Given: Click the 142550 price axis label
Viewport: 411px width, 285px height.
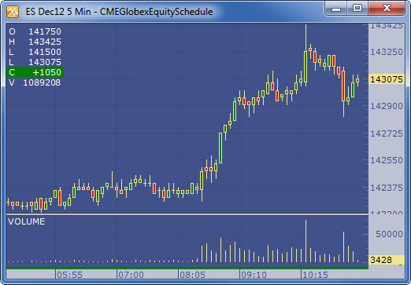Looking at the screenshot, I should tap(387, 160).
